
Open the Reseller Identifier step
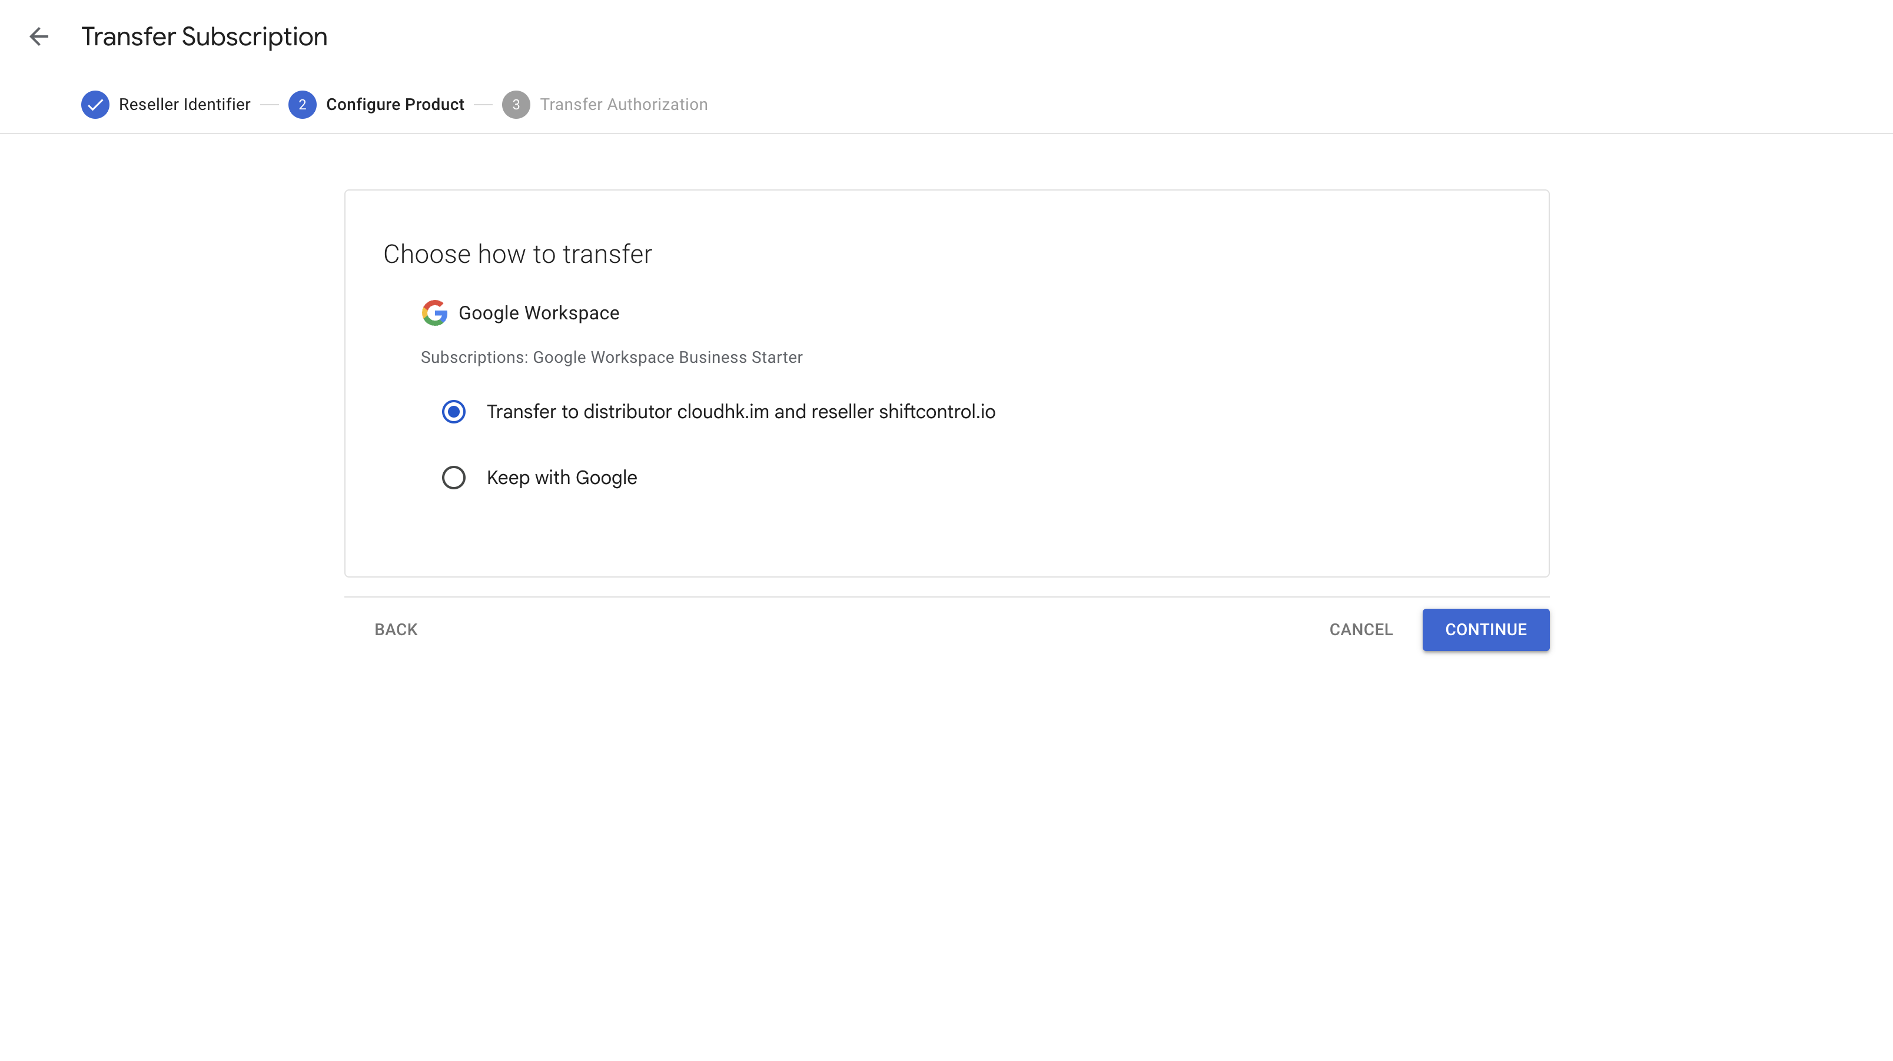(184, 104)
